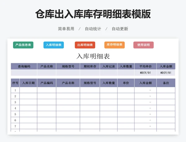Click the 入库日期 cell in row 1
Viewport: 186px width, 142px height.
pyautogui.click(x=28, y=90)
